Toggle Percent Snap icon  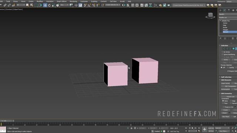coord(94,5)
